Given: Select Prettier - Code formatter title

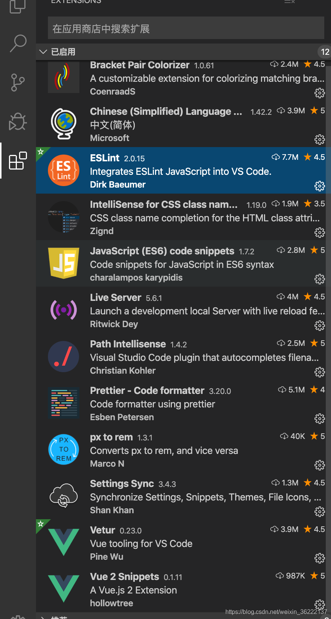Looking at the screenshot, I should click(147, 391).
